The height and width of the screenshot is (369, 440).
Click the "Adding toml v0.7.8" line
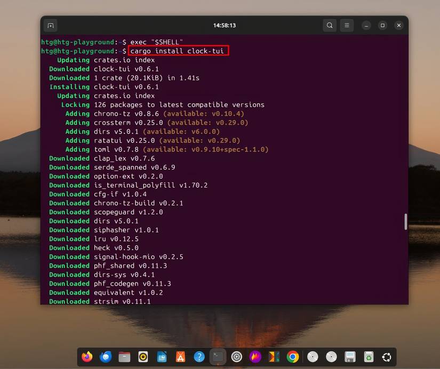point(167,149)
